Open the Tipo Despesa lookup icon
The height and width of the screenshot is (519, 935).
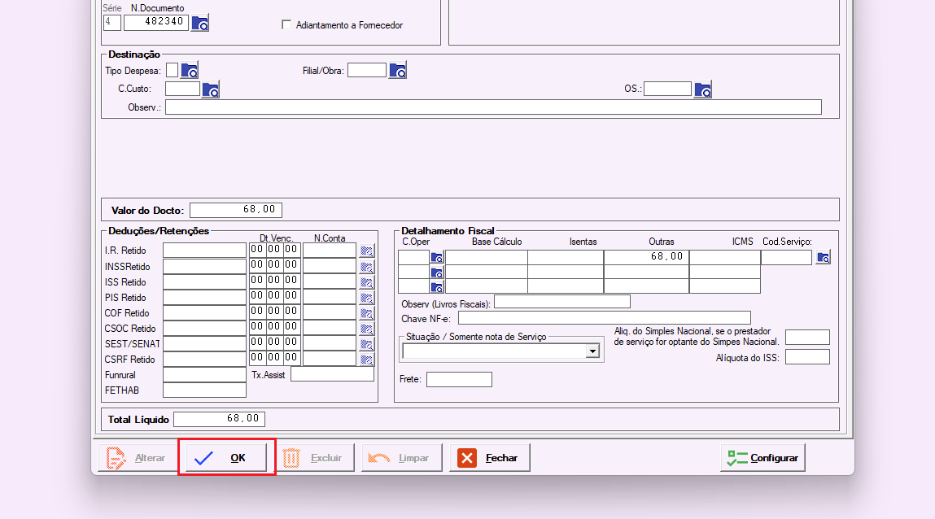[x=190, y=70]
